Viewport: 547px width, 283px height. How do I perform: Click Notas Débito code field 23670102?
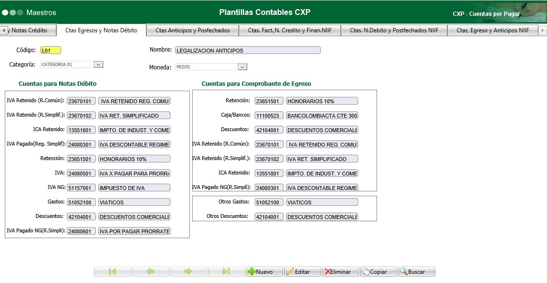pyautogui.click(x=81, y=116)
